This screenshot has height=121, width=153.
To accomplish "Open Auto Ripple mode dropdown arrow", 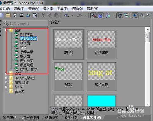I will point(114,15).
